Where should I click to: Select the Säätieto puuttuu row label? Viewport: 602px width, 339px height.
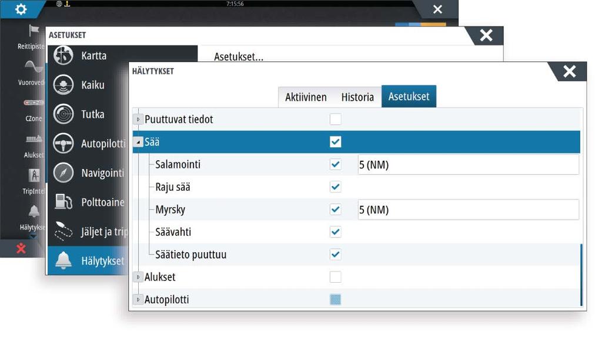191,255
